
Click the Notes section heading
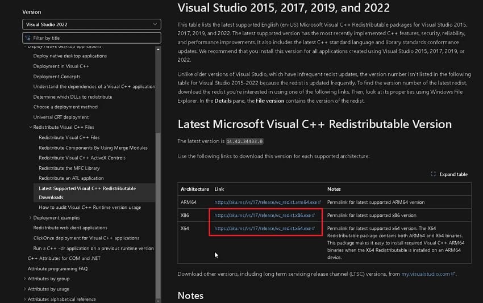(190, 295)
